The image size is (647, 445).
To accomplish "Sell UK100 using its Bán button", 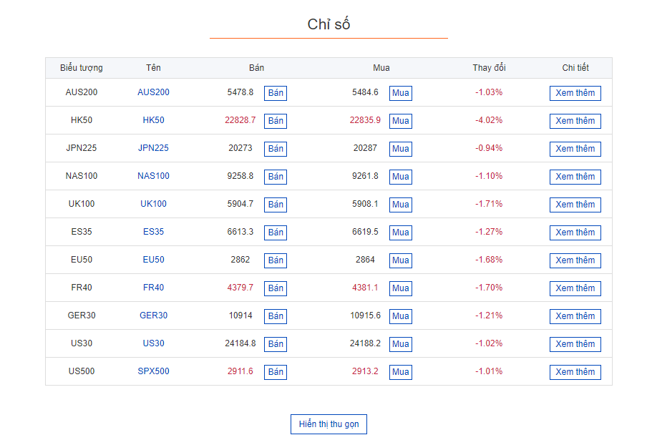I will click(276, 205).
